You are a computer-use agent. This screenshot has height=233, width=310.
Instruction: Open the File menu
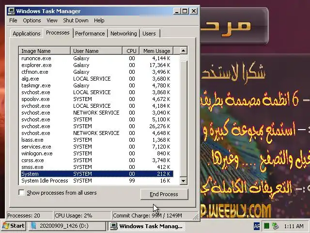click(x=13, y=20)
